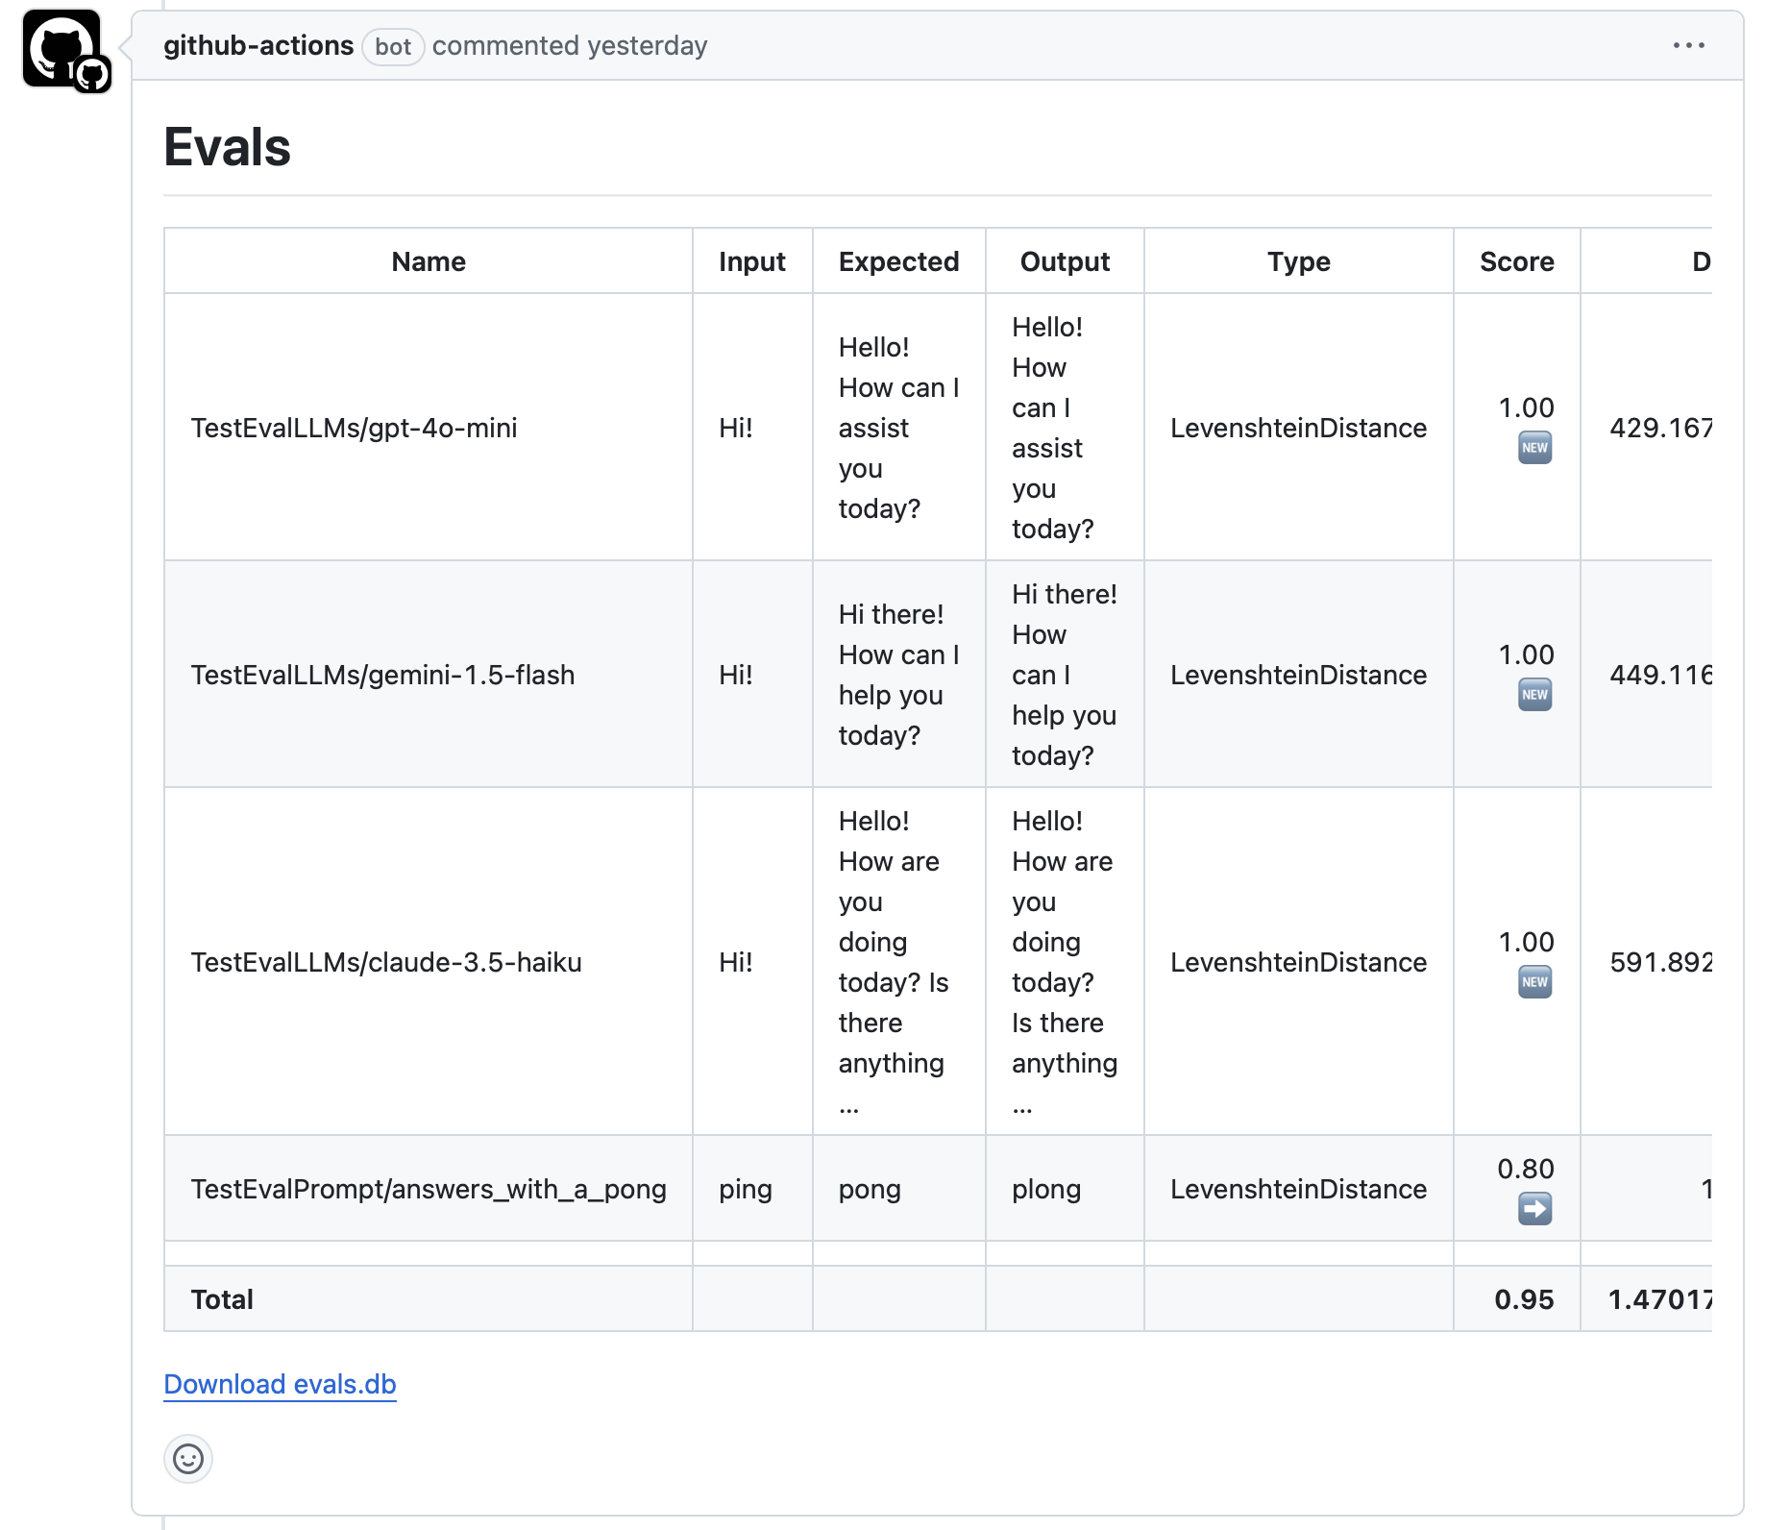Click the 591.892 duration value

[1660, 962]
